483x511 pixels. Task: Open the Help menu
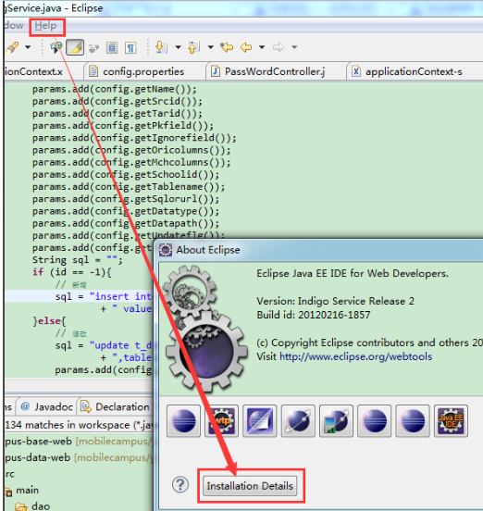(x=45, y=25)
